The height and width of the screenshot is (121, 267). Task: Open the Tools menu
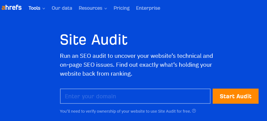point(34,8)
